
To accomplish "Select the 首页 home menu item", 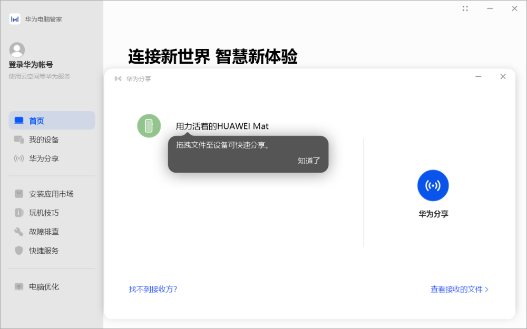I will click(52, 121).
